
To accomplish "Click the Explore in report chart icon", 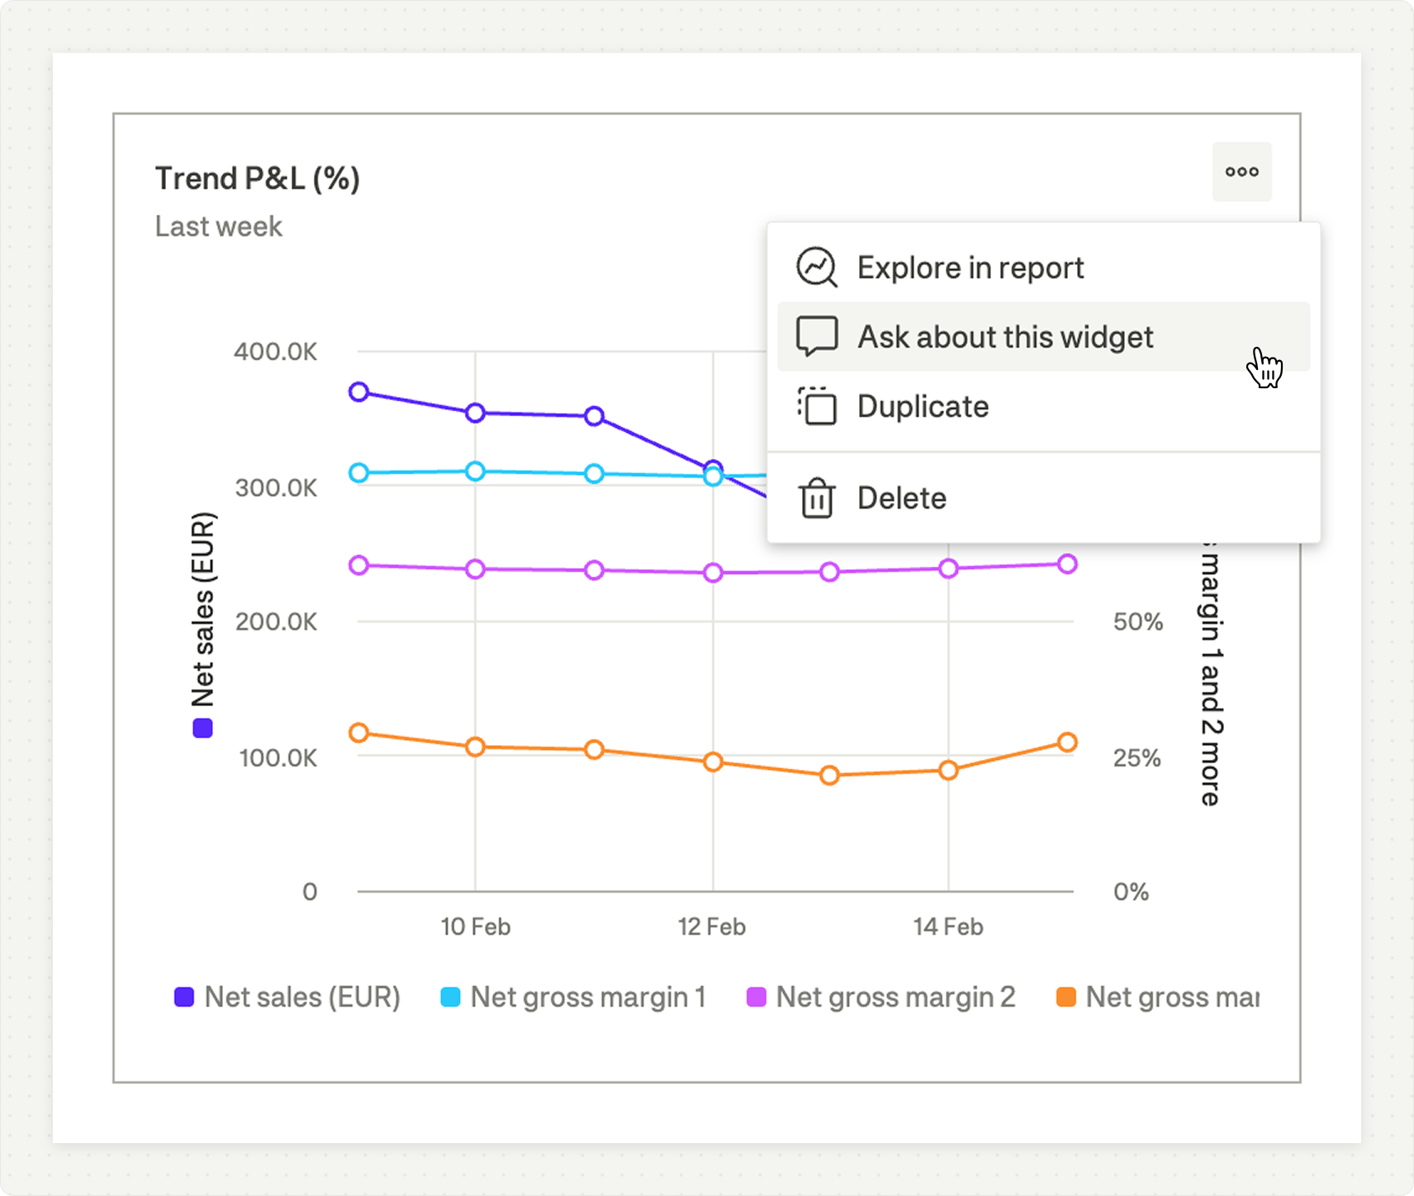I will (816, 268).
